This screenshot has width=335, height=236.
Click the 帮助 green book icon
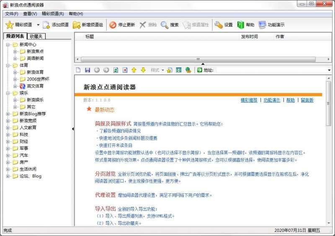click(x=240, y=25)
